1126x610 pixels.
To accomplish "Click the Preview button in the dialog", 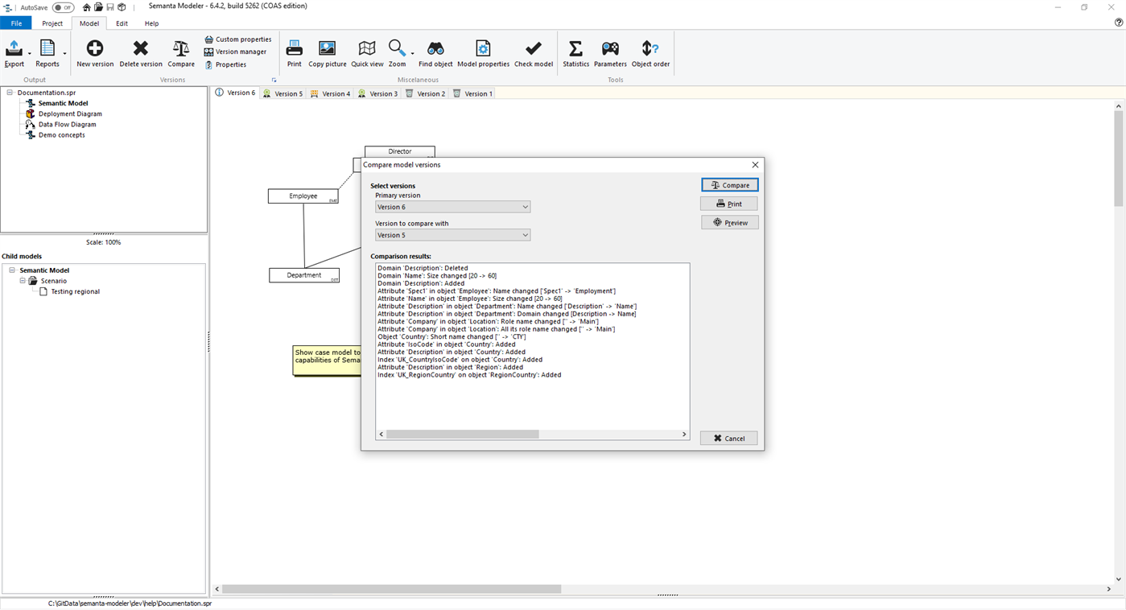I will tap(729, 221).
